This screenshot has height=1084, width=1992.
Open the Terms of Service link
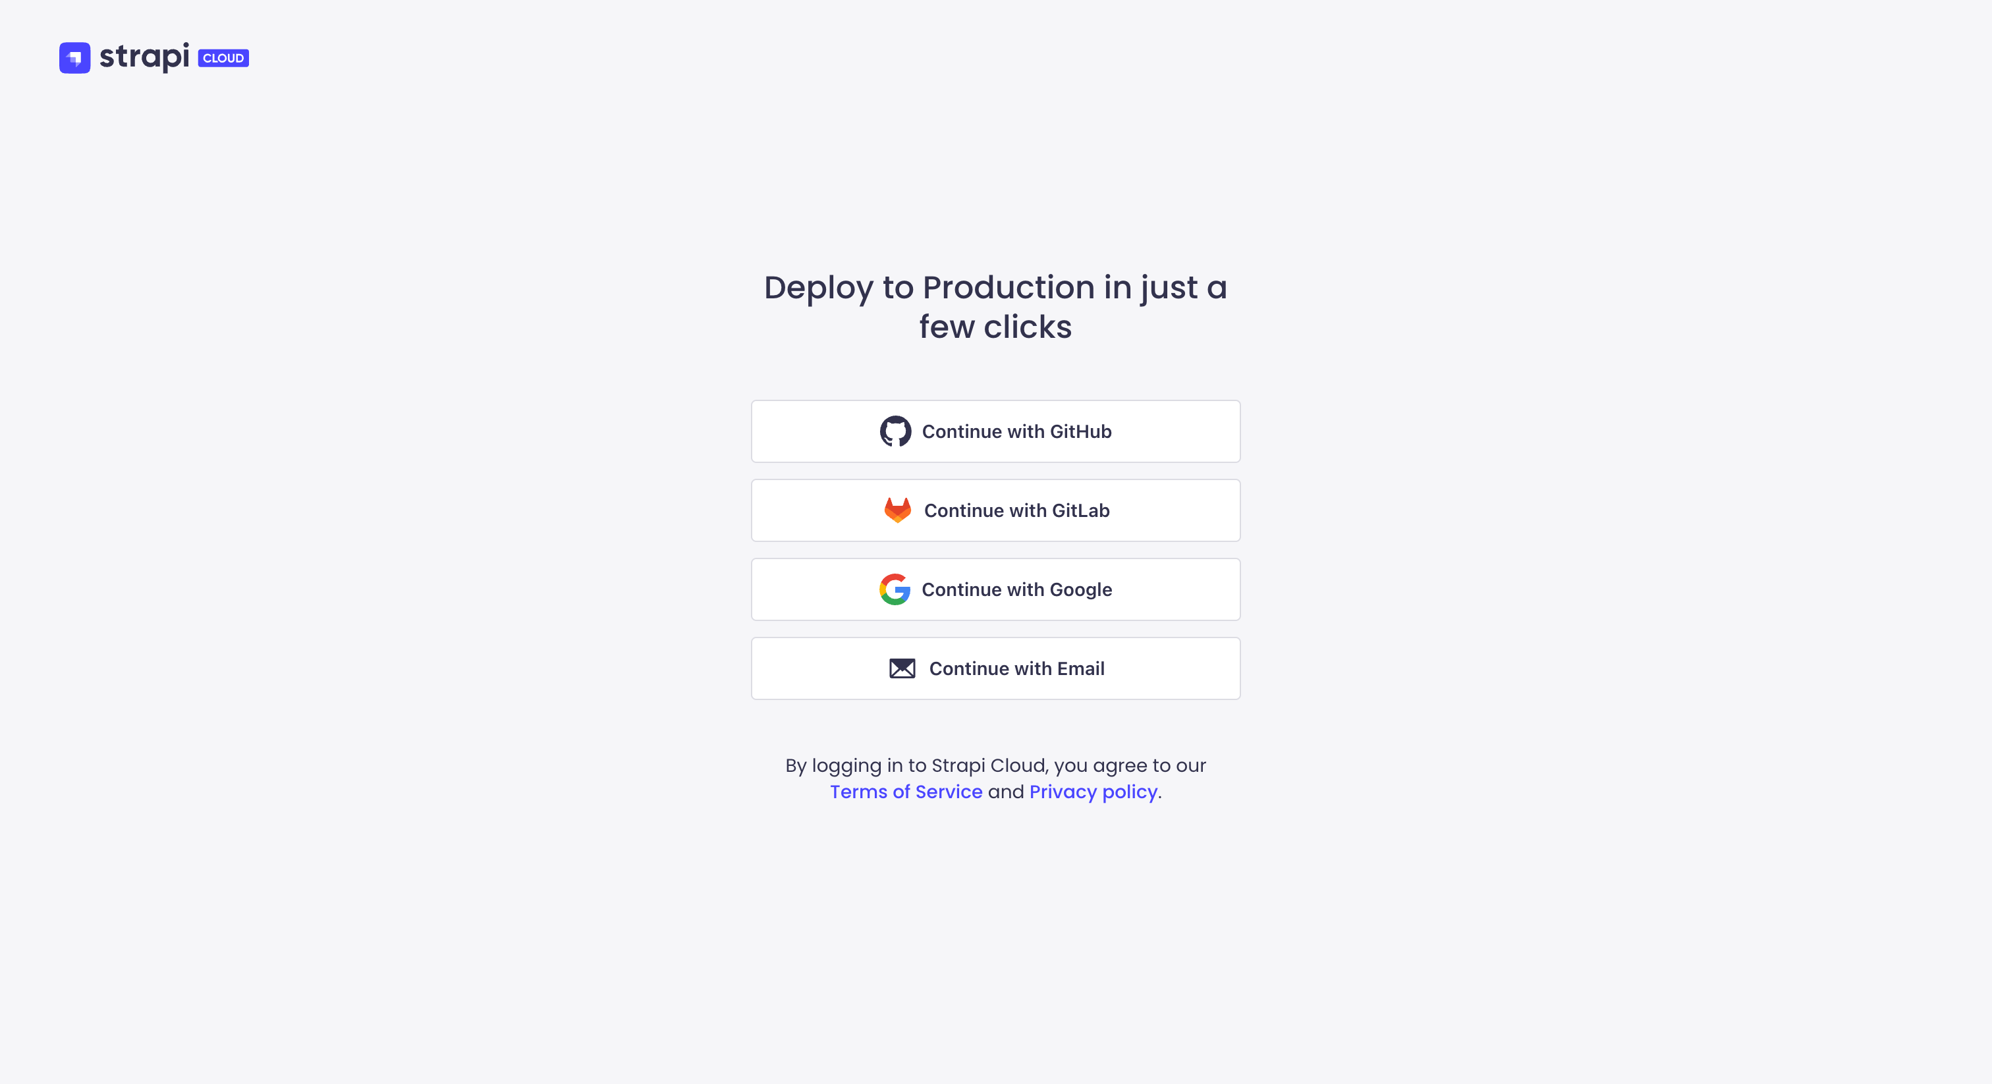pyautogui.click(x=906, y=792)
